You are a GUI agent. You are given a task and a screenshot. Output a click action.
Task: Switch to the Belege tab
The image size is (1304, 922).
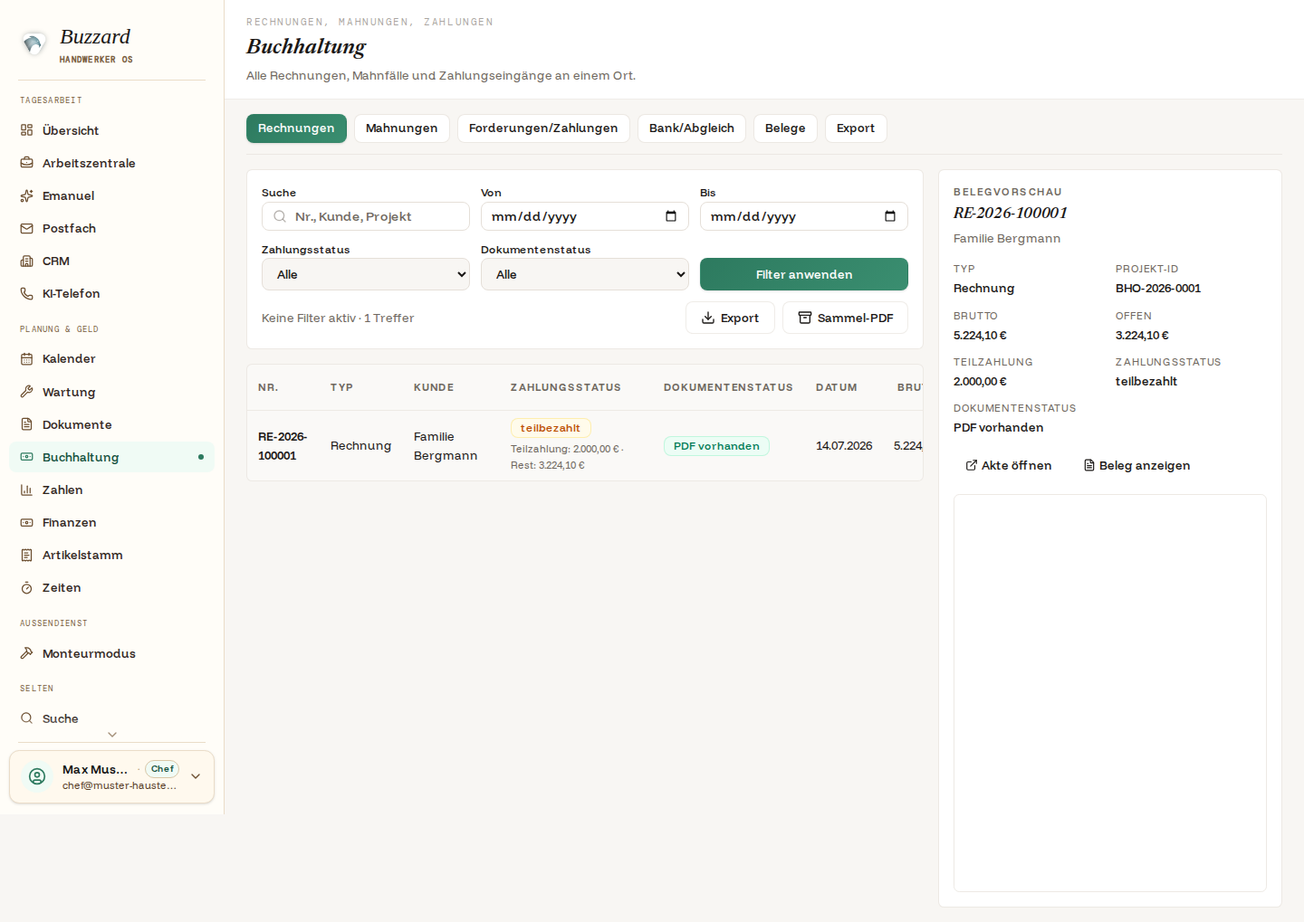(x=785, y=128)
